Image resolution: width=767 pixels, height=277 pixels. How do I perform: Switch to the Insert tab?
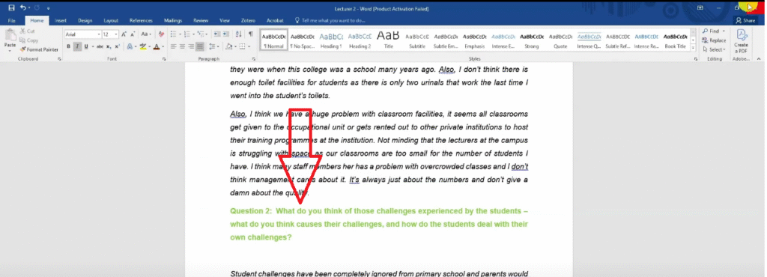[61, 21]
